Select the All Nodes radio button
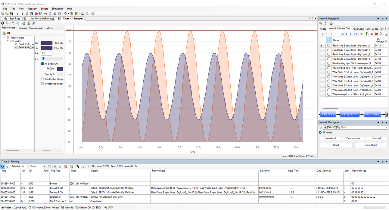389x210 pixels. tap(320, 132)
